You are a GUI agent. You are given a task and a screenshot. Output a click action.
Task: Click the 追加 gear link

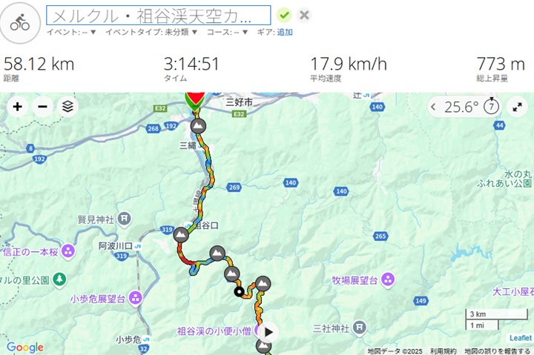click(x=285, y=33)
